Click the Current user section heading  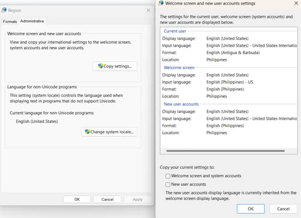[x=175, y=31]
